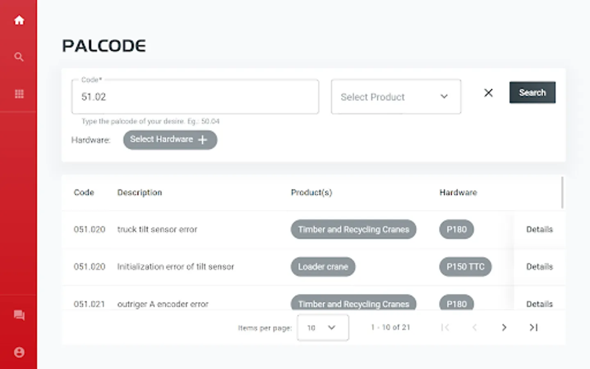
Task: Clear the search with the X icon
Action: tap(488, 93)
